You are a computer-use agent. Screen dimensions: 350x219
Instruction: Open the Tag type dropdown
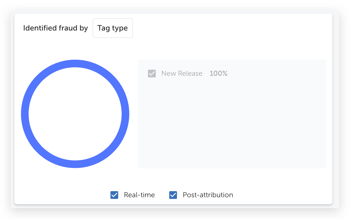point(113,28)
